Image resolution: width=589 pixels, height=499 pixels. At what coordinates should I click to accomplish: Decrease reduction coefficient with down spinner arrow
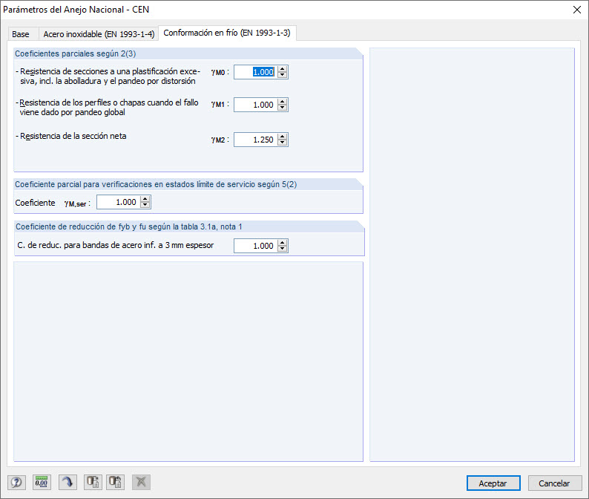[x=283, y=249]
